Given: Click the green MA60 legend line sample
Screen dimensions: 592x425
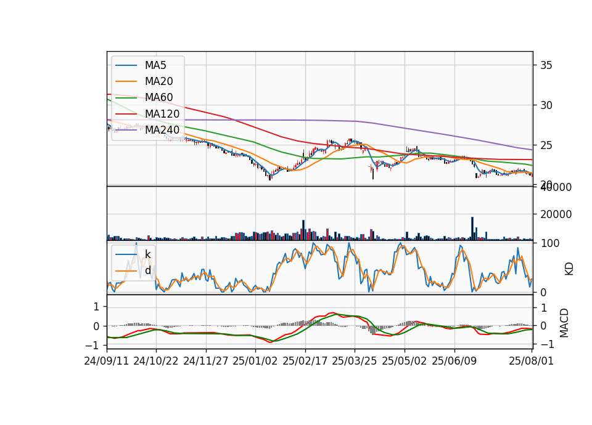Looking at the screenshot, I should 126,98.
